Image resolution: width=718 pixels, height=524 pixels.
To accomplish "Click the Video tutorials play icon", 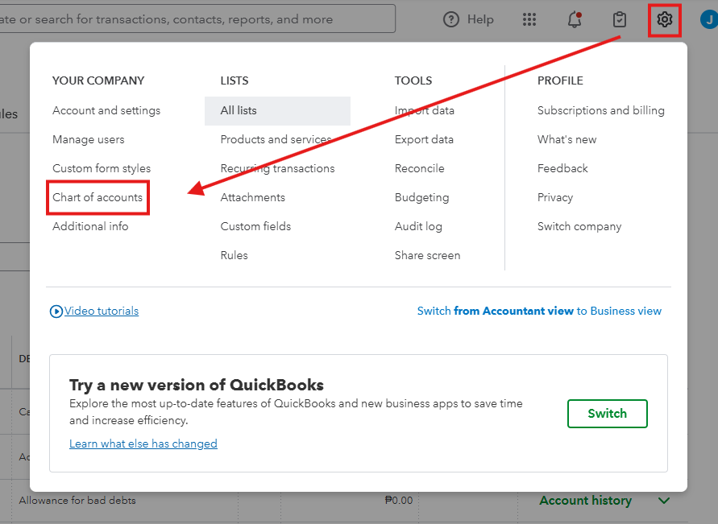I will coord(56,311).
